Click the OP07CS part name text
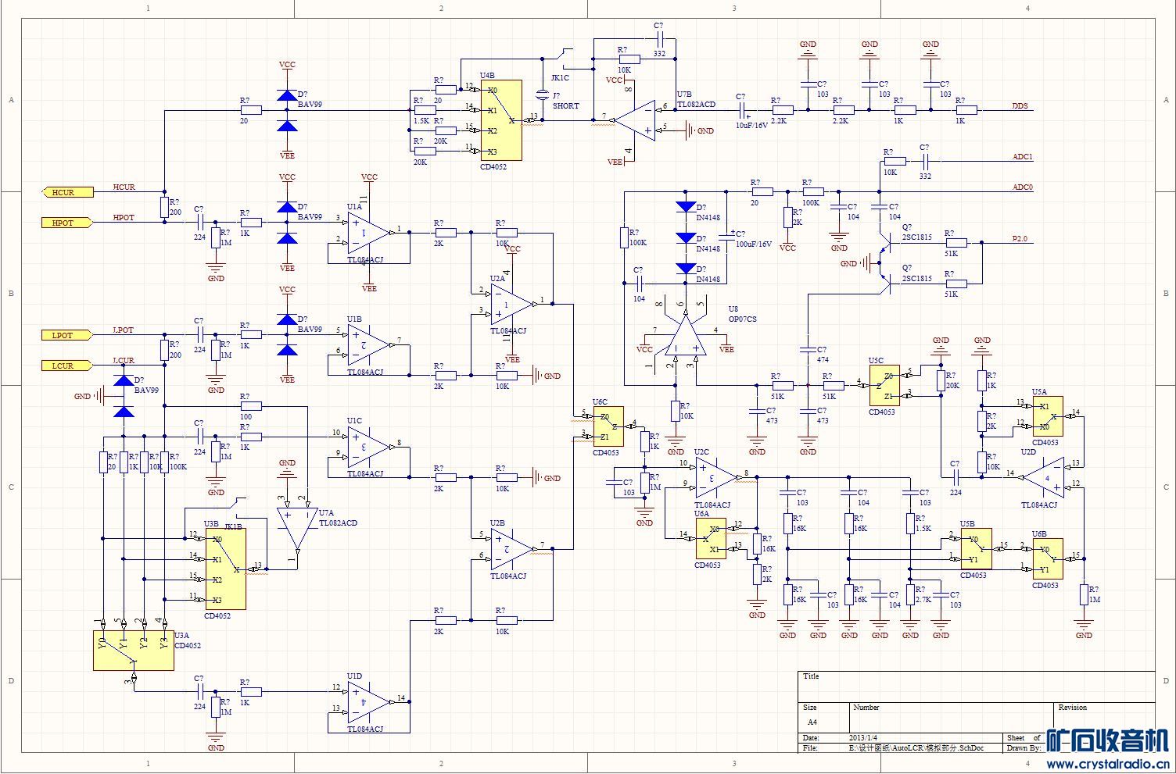The image size is (1176, 774). point(742,319)
